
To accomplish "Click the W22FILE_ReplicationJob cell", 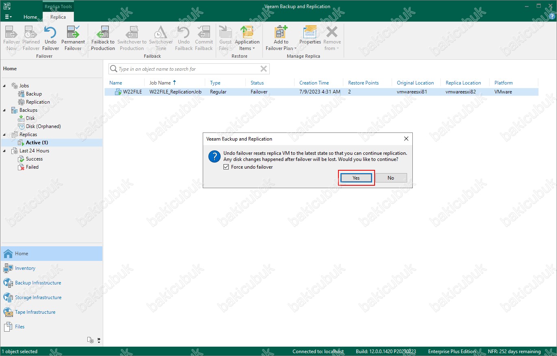I will tap(176, 92).
